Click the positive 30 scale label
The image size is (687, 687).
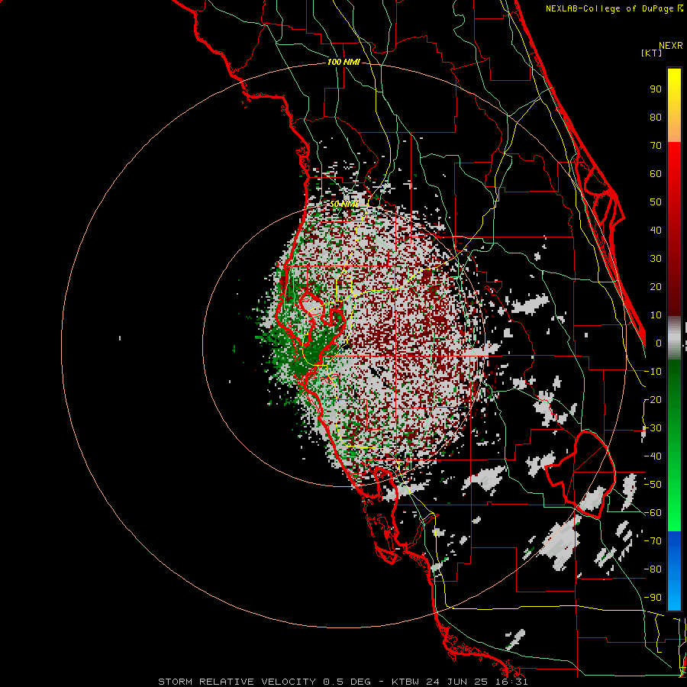click(656, 259)
